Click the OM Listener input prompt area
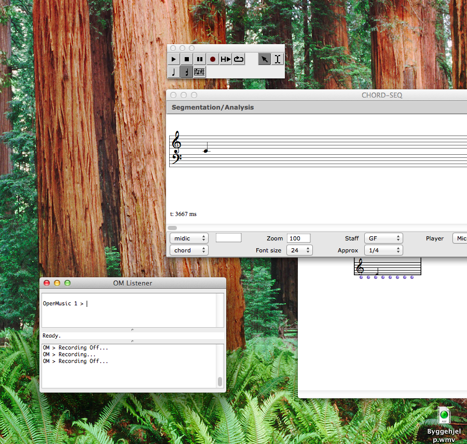467x444 pixels. [x=129, y=310]
